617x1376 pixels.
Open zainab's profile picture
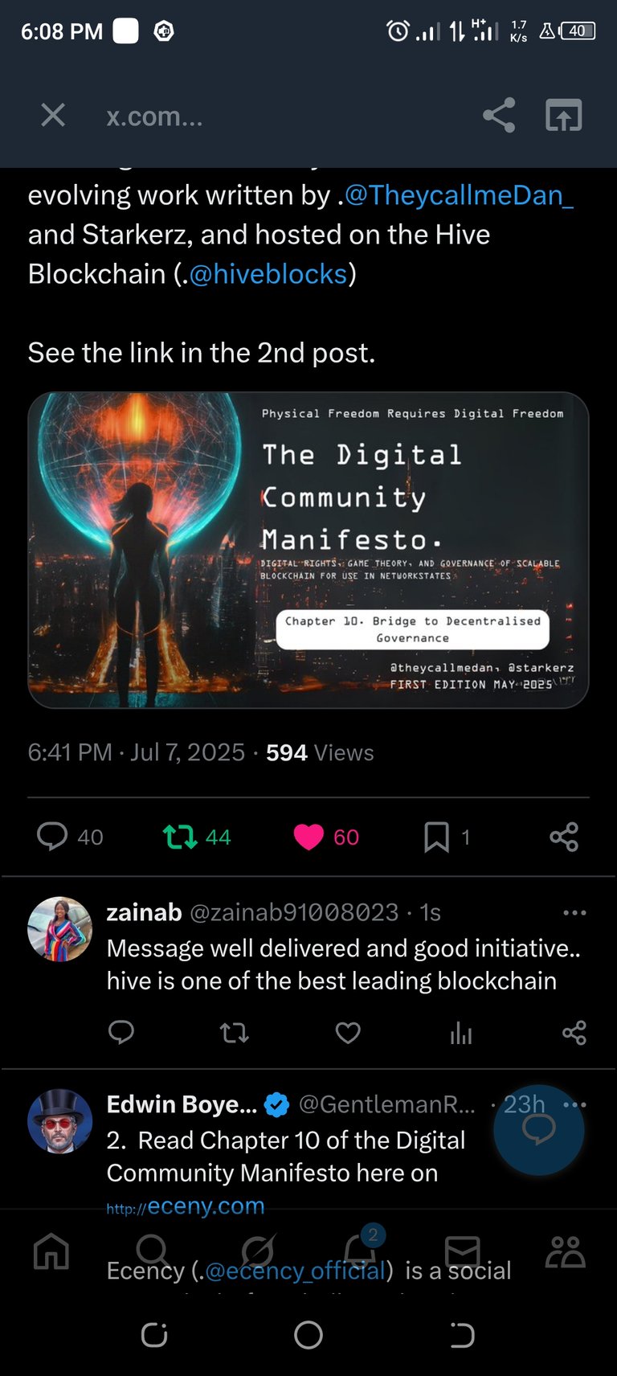click(60, 928)
